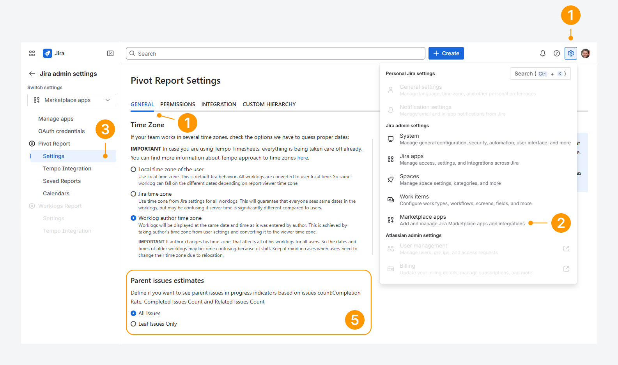Switch to the GENERAL tab
The height and width of the screenshot is (365, 618).
click(x=142, y=104)
